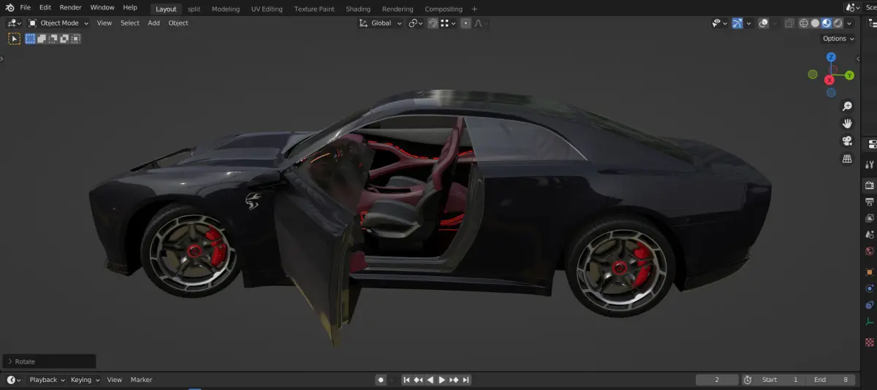Select the Tweak select tool icon
The height and width of the screenshot is (390, 877).
coord(14,39)
